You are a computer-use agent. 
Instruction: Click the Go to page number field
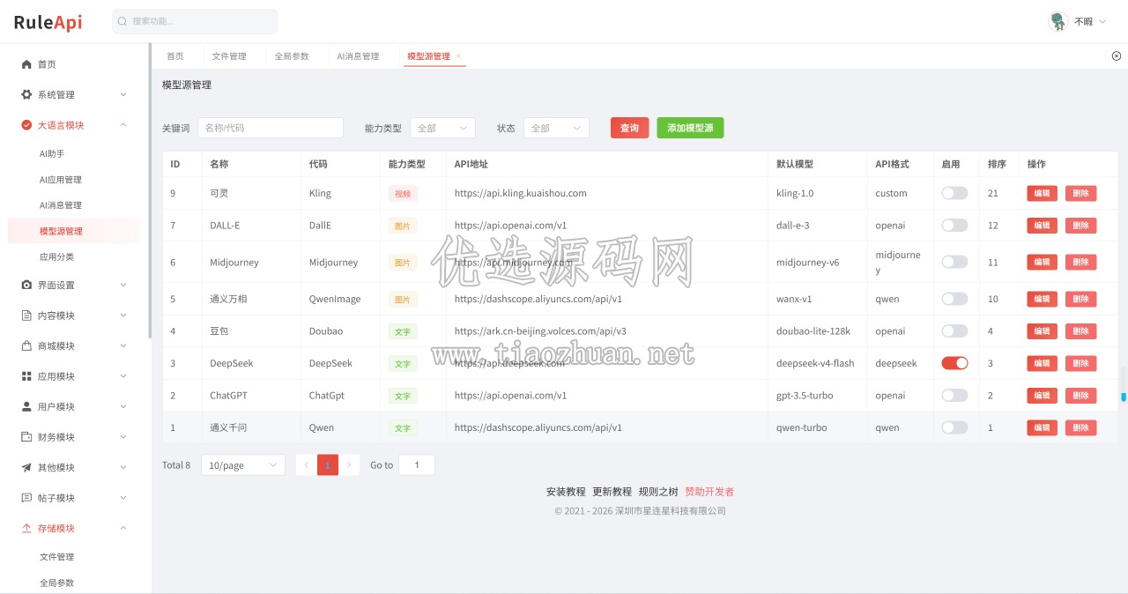coord(417,464)
